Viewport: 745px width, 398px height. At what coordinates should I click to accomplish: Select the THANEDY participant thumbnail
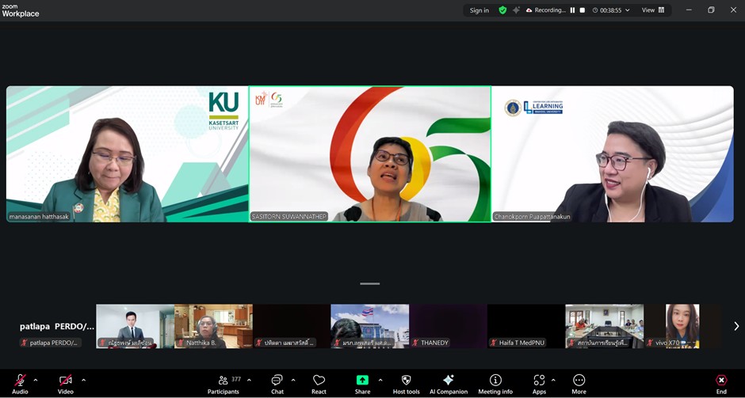coord(448,326)
